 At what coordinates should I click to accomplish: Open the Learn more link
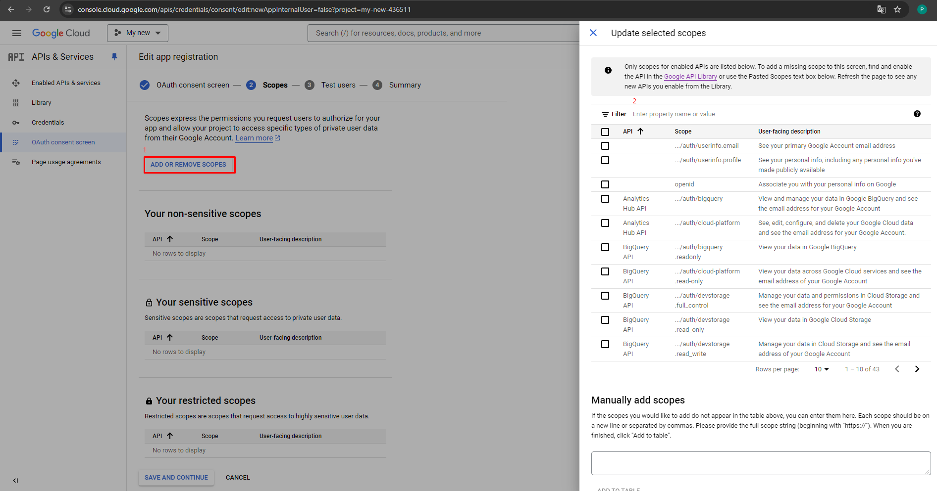(258, 138)
